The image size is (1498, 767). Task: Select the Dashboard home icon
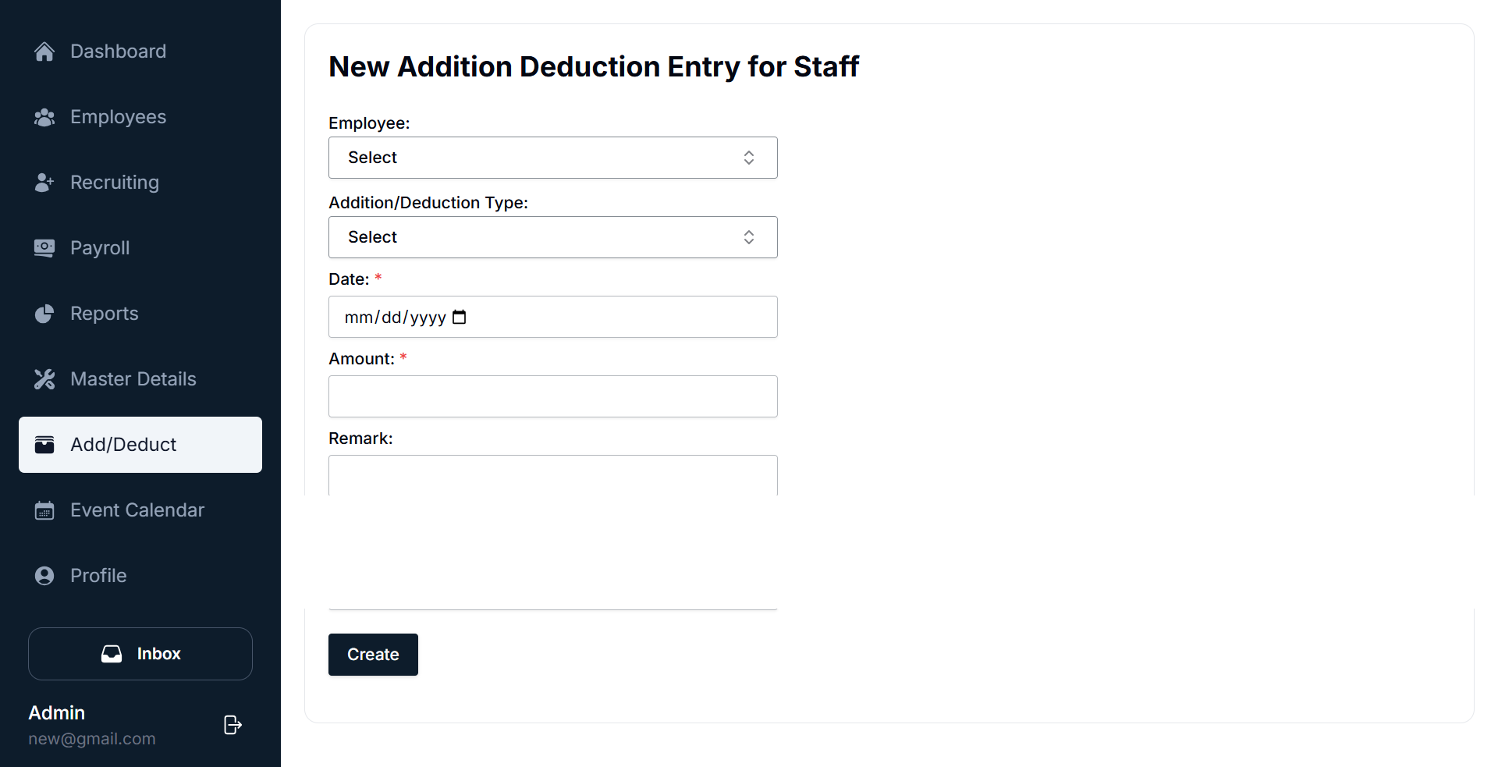pos(44,51)
